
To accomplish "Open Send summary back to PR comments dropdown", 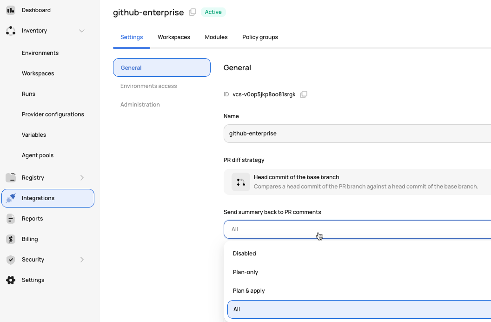I will 357,229.
